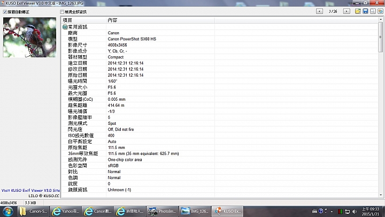Visit KUSO Exif Viewer V3.0 Site link
This screenshot has width=385, height=217.
[x=30, y=190]
